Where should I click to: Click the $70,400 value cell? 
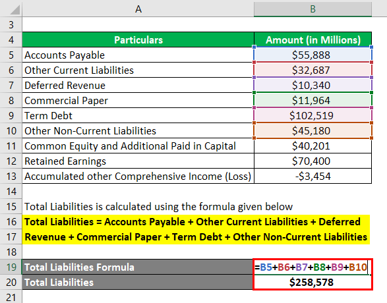click(x=313, y=161)
